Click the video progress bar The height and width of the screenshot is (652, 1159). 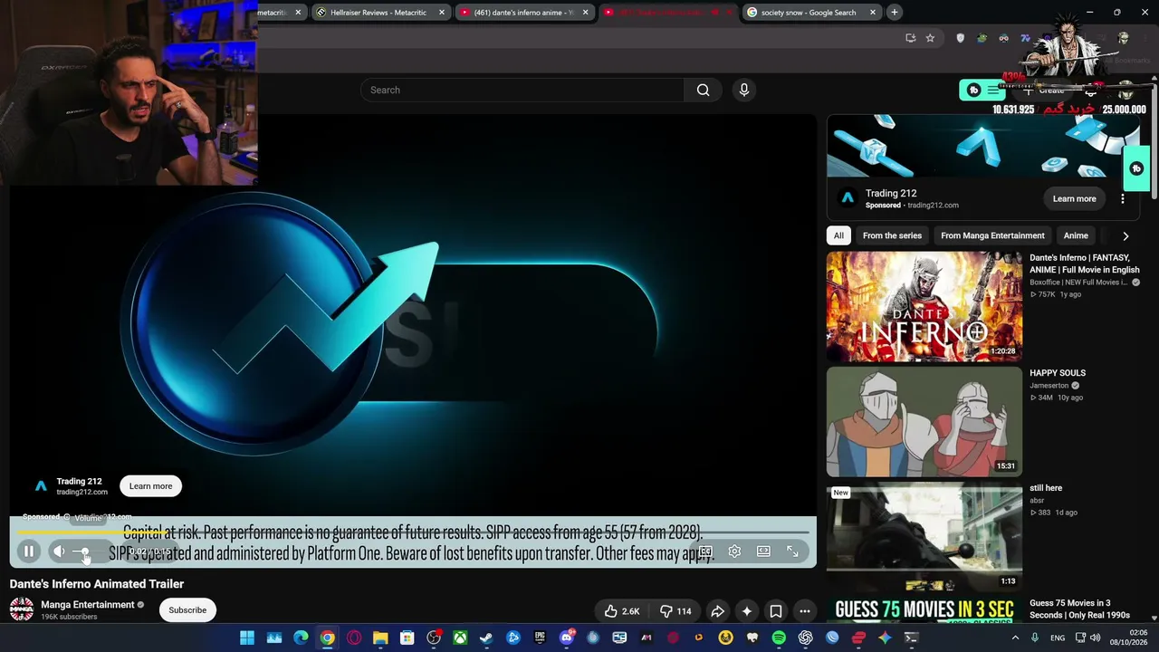413,532
